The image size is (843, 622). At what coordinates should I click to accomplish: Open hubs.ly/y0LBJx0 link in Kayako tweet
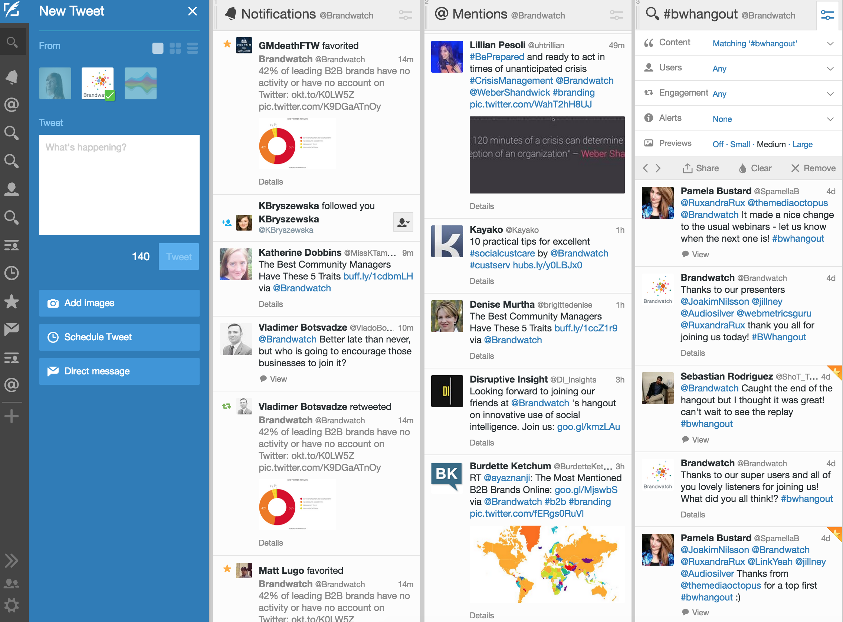pos(547,265)
